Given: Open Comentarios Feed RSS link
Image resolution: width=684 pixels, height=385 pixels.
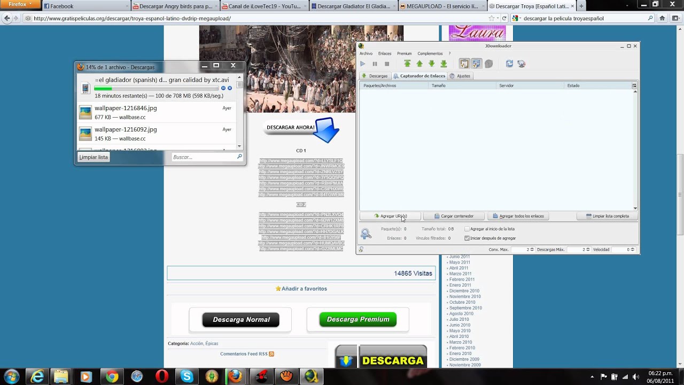Looking at the screenshot, I should 244,354.
